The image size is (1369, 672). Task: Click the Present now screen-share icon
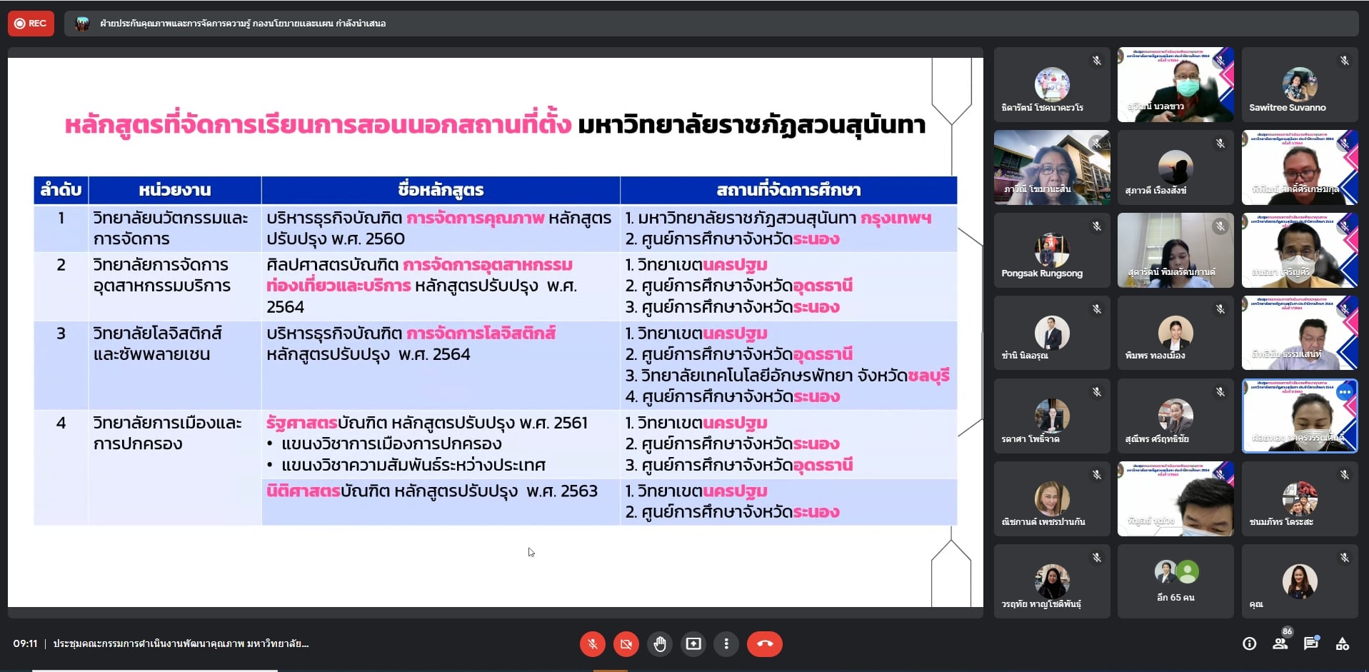click(693, 644)
